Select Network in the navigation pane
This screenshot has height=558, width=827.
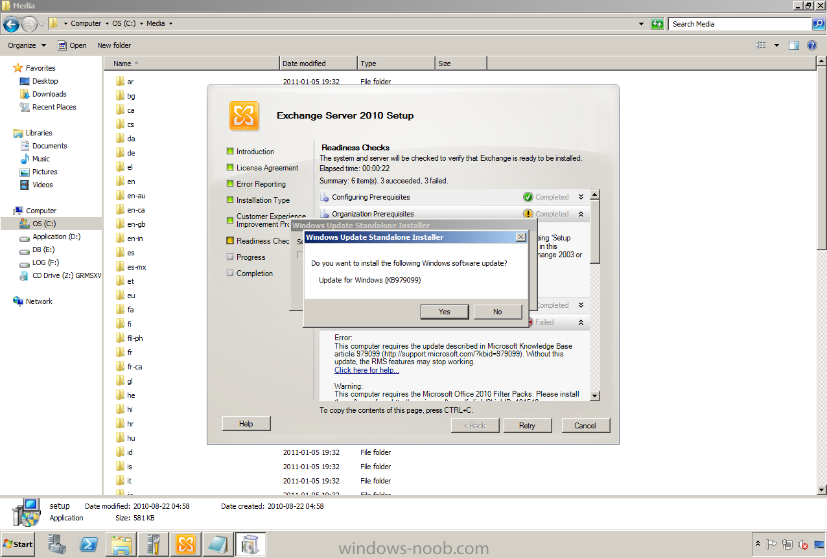tap(39, 301)
